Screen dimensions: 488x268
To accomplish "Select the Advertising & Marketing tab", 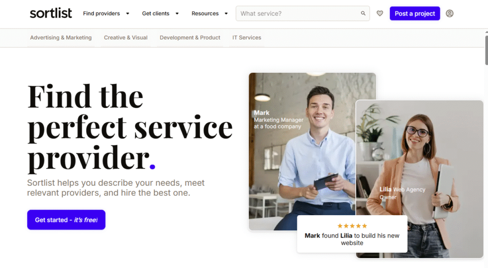I will coord(61,38).
